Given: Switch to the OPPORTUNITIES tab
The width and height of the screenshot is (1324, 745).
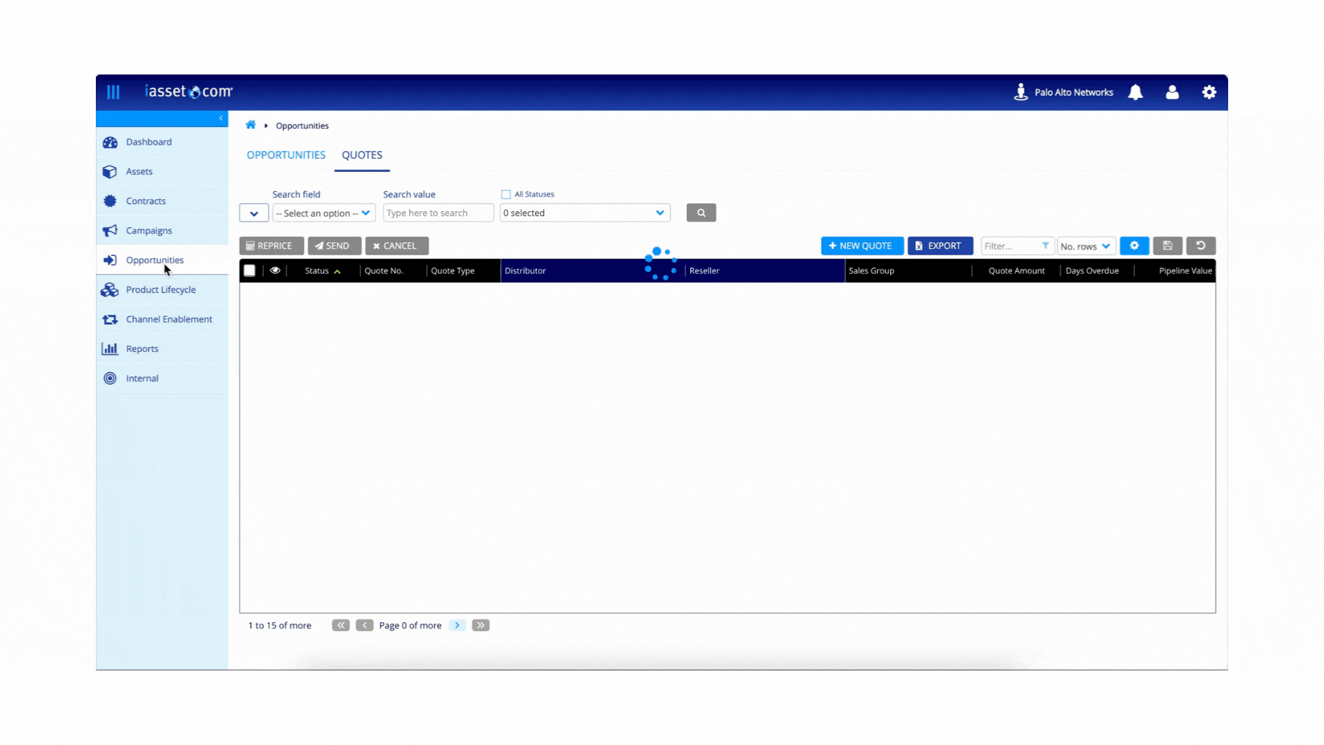Looking at the screenshot, I should coord(286,155).
